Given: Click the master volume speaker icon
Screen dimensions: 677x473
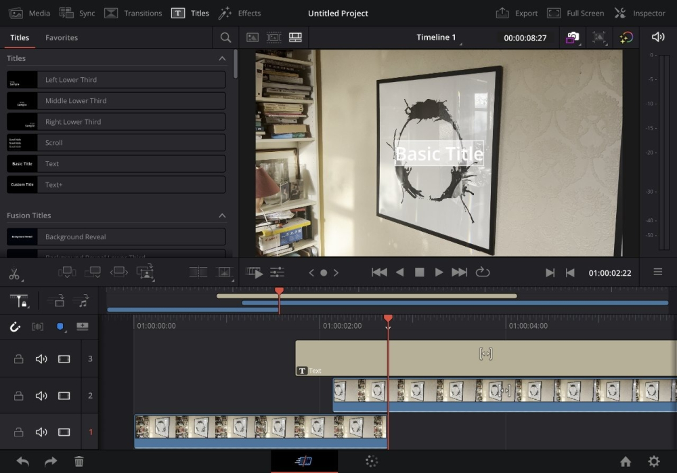Looking at the screenshot, I should point(657,38).
